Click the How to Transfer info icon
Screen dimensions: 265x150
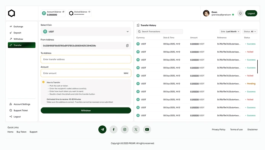43,82
